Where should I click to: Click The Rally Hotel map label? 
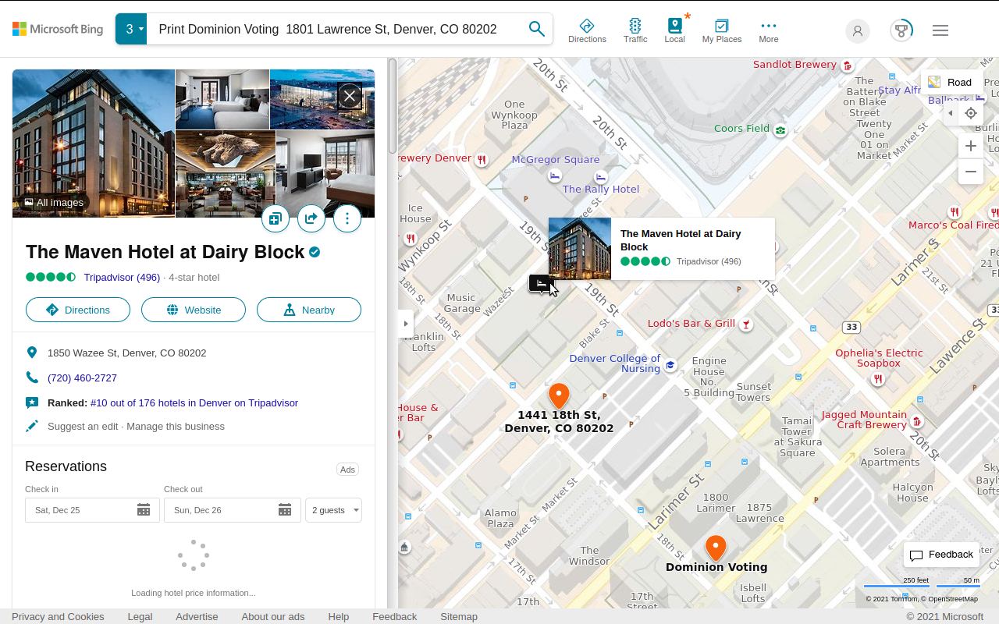[x=601, y=189]
